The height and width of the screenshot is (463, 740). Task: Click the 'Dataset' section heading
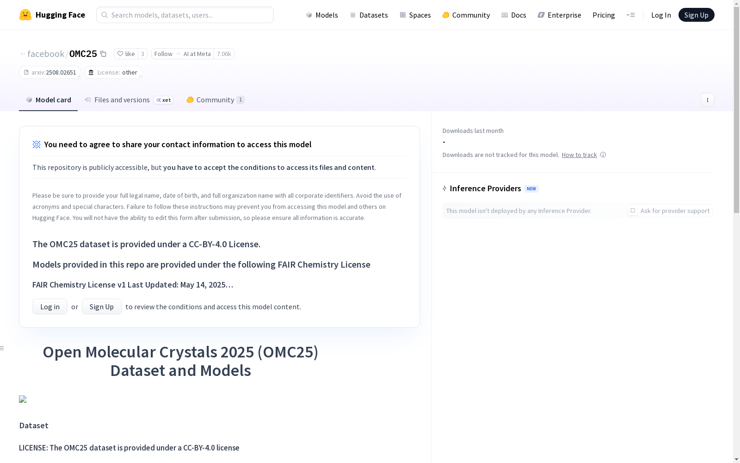34,425
